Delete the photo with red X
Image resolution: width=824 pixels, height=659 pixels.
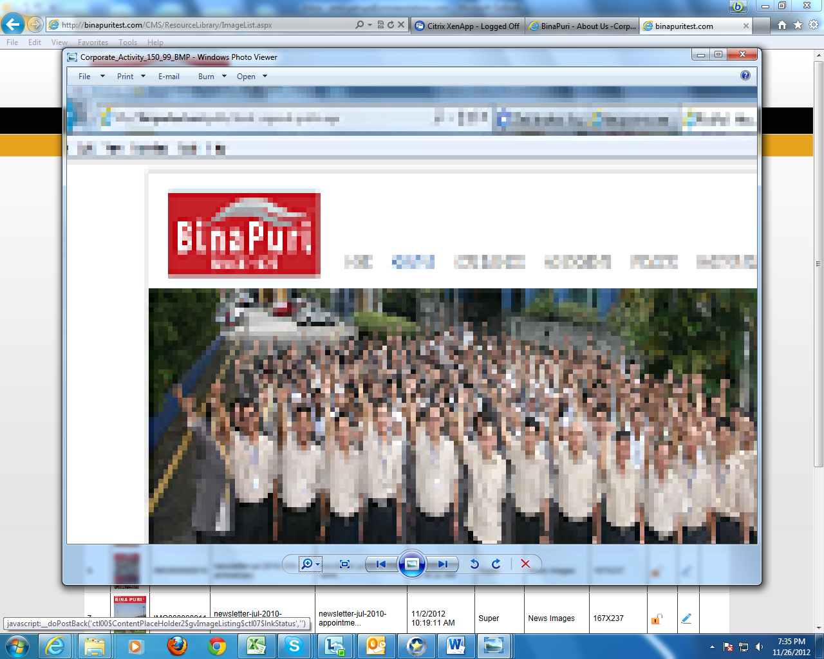(x=525, y=564)
